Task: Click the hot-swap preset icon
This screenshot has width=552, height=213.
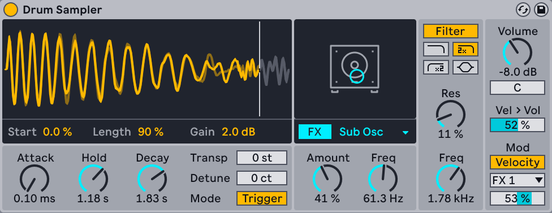Action: pyautogui.click(x=523, y=10)
